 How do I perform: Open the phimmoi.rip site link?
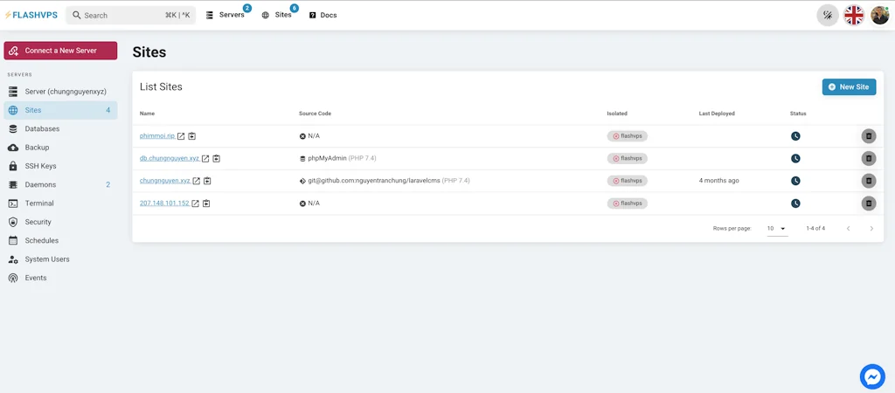(x=157, y=136)
